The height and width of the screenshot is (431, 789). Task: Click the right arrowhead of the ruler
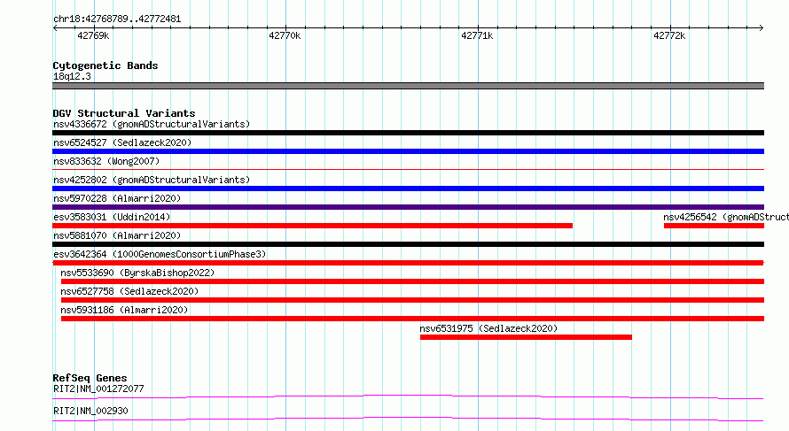coord(762,27)
